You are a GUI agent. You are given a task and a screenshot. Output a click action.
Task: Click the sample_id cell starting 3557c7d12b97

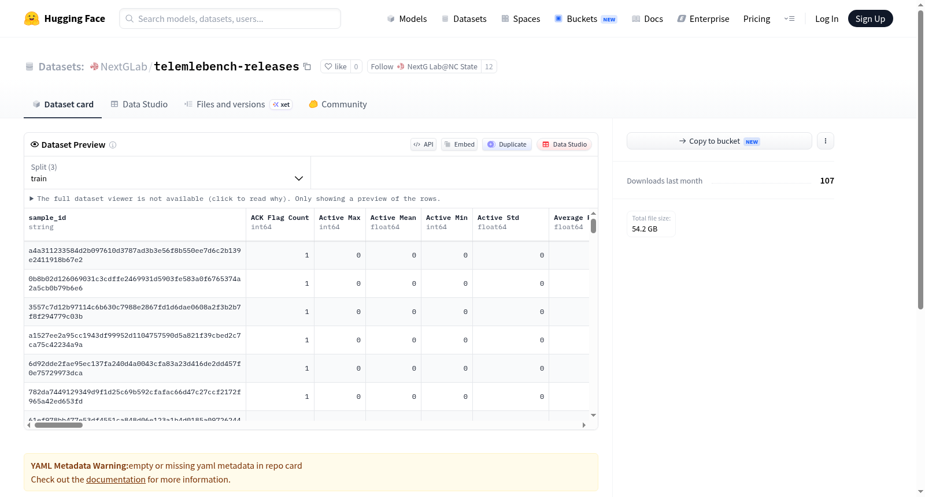point(135,312)
